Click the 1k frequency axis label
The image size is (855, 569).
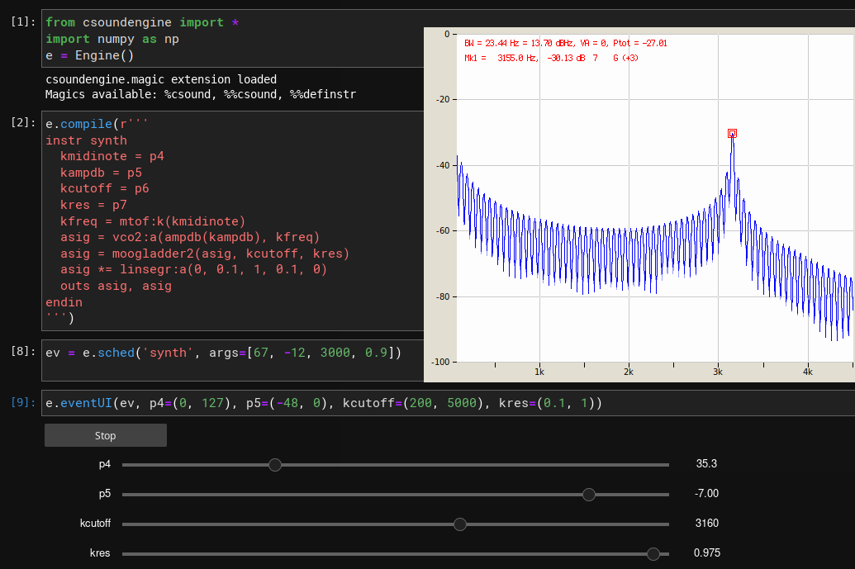point(539,372)
